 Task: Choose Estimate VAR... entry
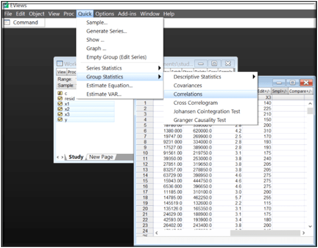(x=120, y=94)
